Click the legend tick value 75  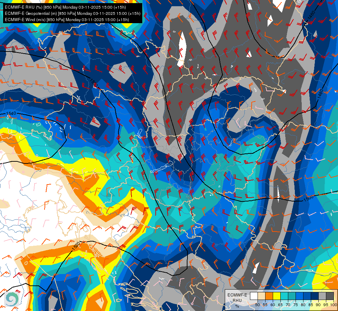tap(295, 305)
